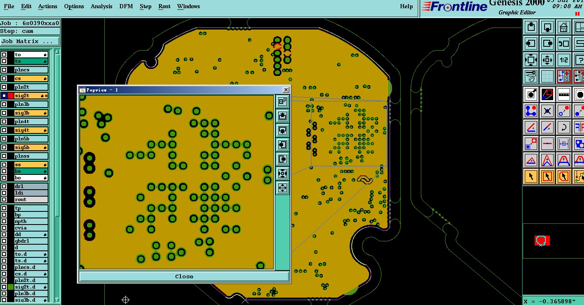Toggle the checkbox for layer cs
Viewport: 584px width, 305px height.
[4, 78]
